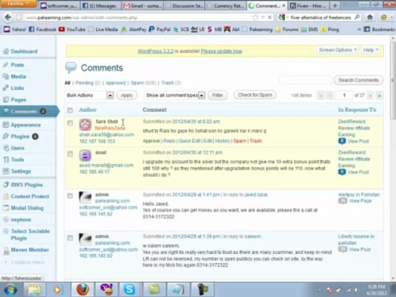Toggle the select-all checkbox near Author
This screenshot has width=396, height=297.
70,110
